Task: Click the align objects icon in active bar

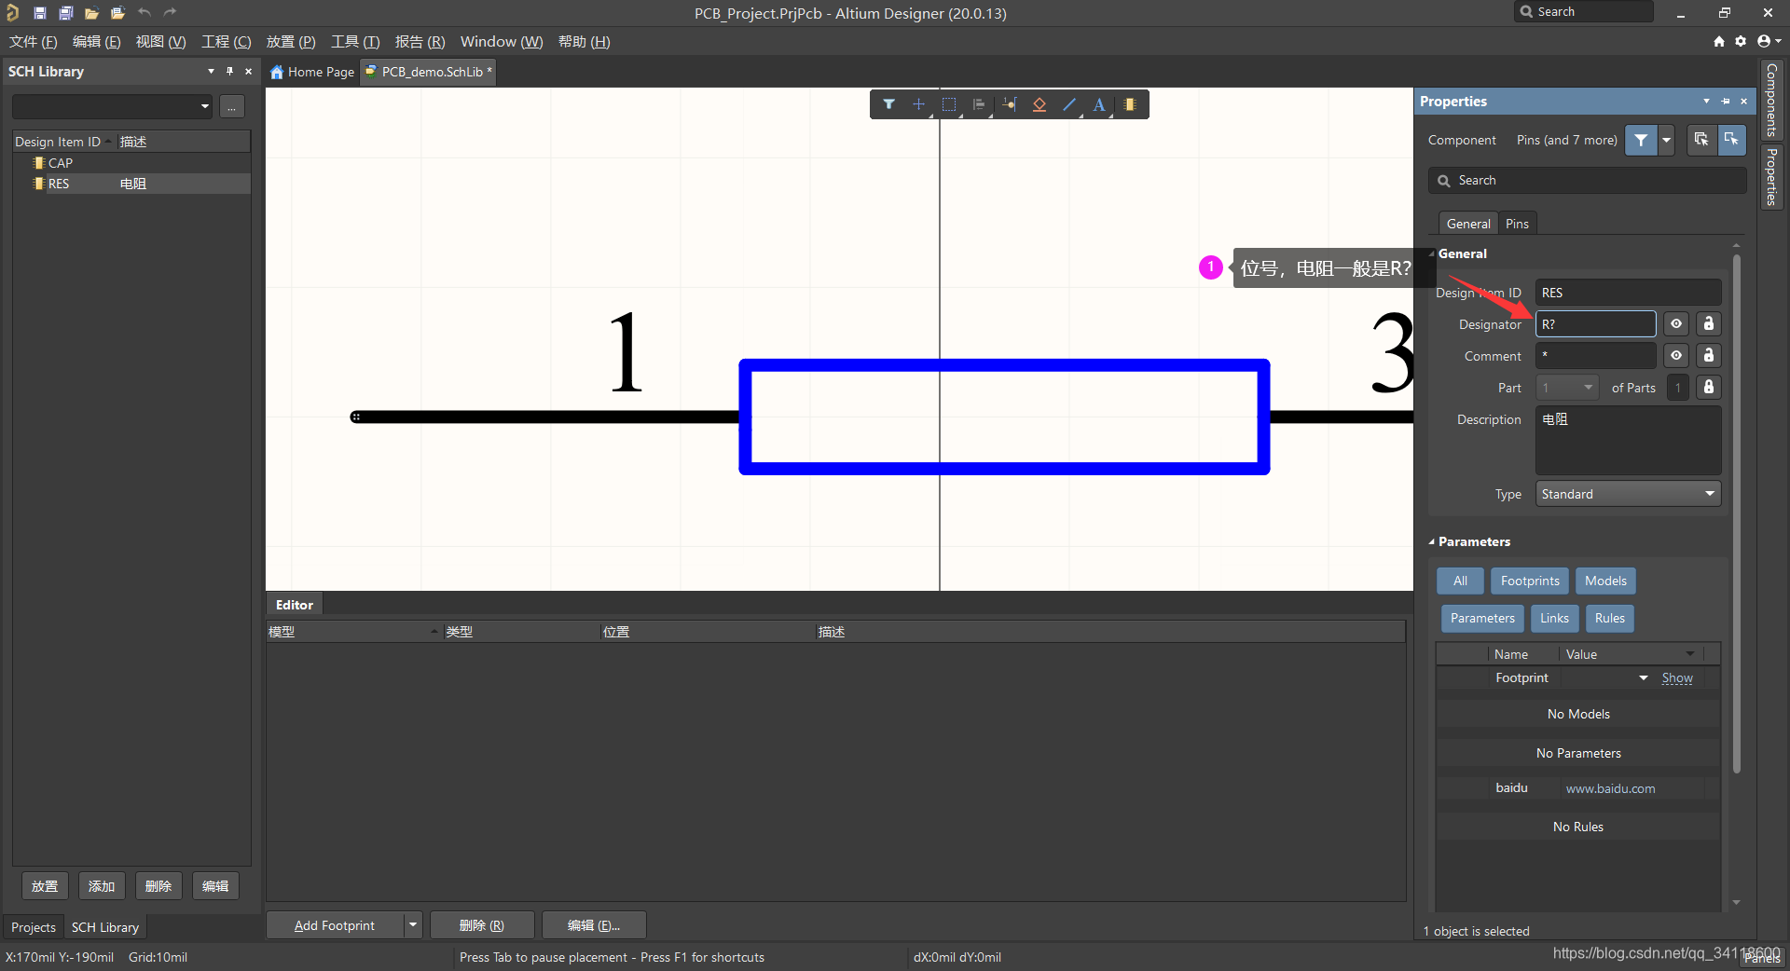Action: pos(979,104)
